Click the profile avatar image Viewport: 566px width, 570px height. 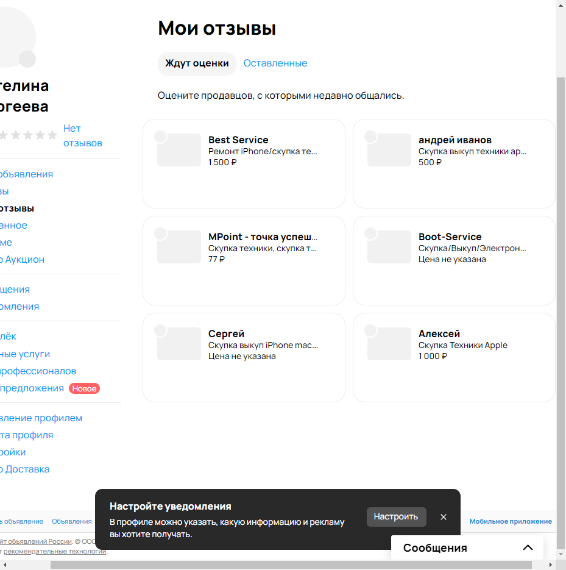18,37
